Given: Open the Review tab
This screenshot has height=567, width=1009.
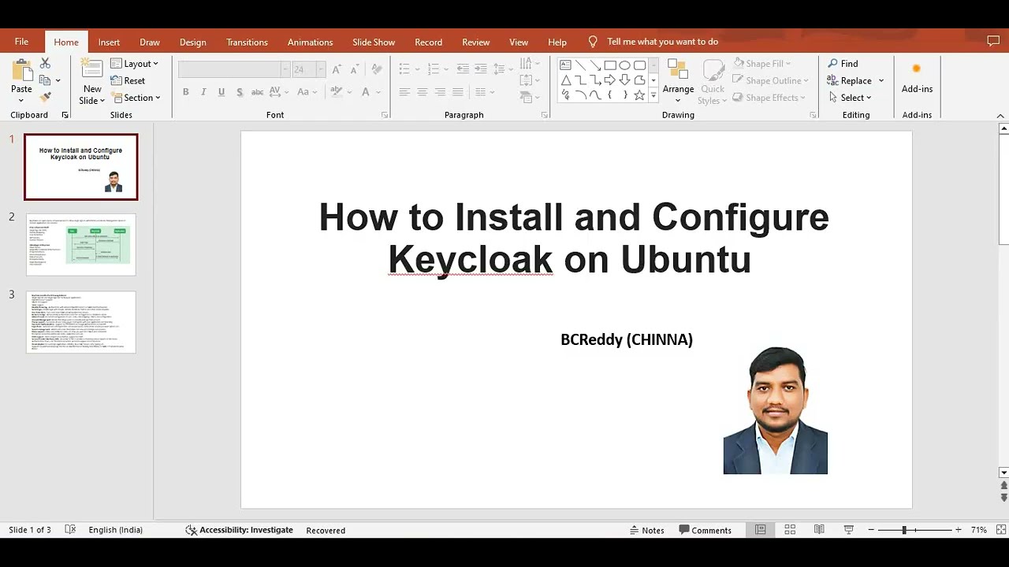Looking at the screenshot, I should point(475,43).
